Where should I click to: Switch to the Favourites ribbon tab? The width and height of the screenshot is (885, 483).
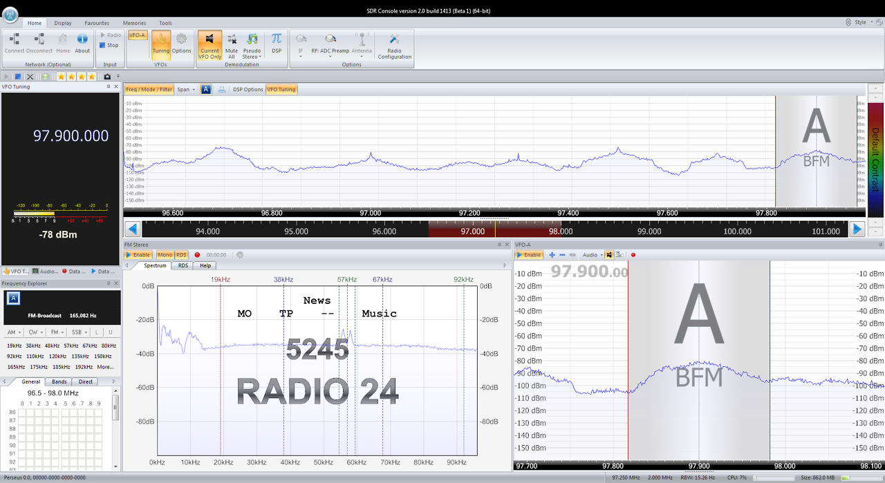click(x=97, y=23)
